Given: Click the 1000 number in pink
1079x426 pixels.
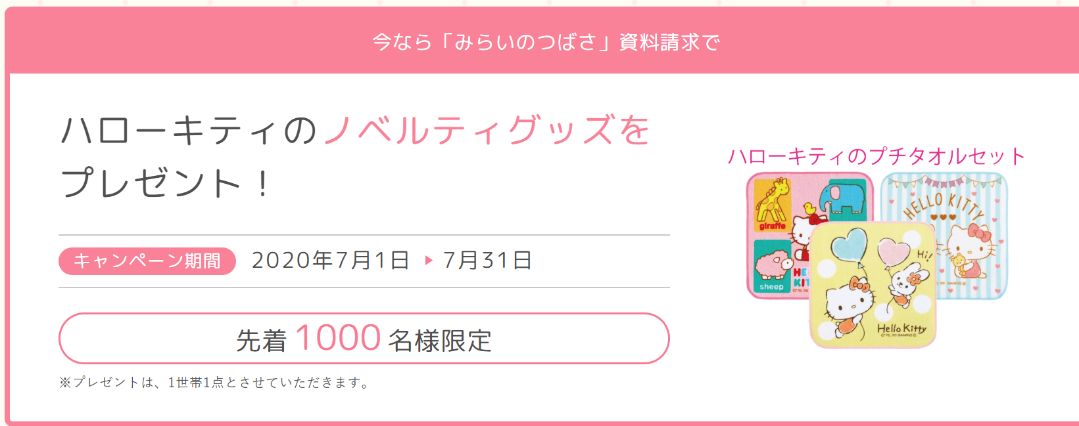Looking at the screenshot, I should (338, 338).
